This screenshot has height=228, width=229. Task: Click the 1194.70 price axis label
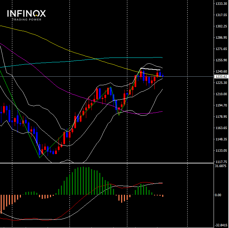point(221,105)
